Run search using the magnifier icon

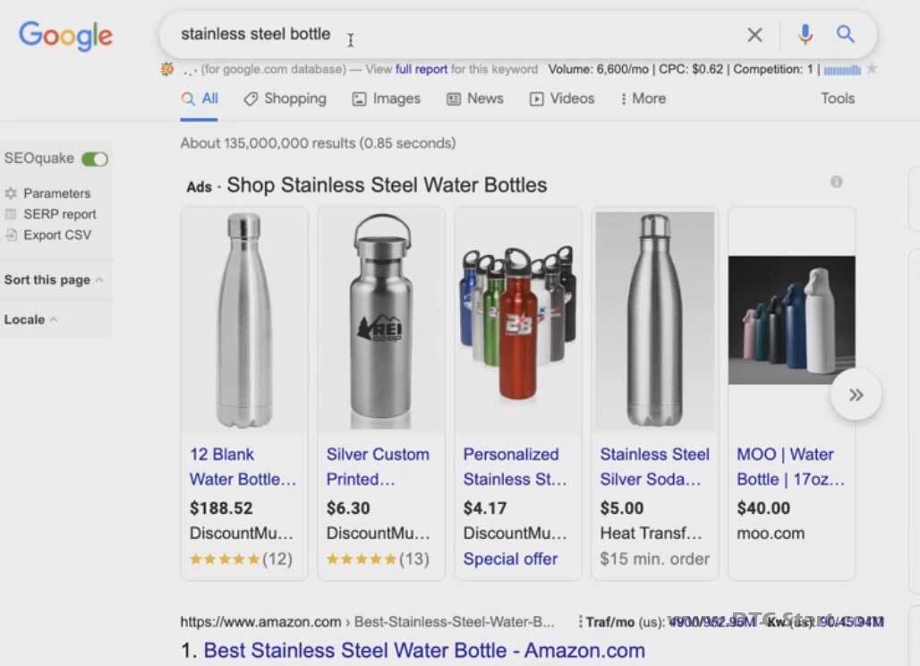point(845,34)
